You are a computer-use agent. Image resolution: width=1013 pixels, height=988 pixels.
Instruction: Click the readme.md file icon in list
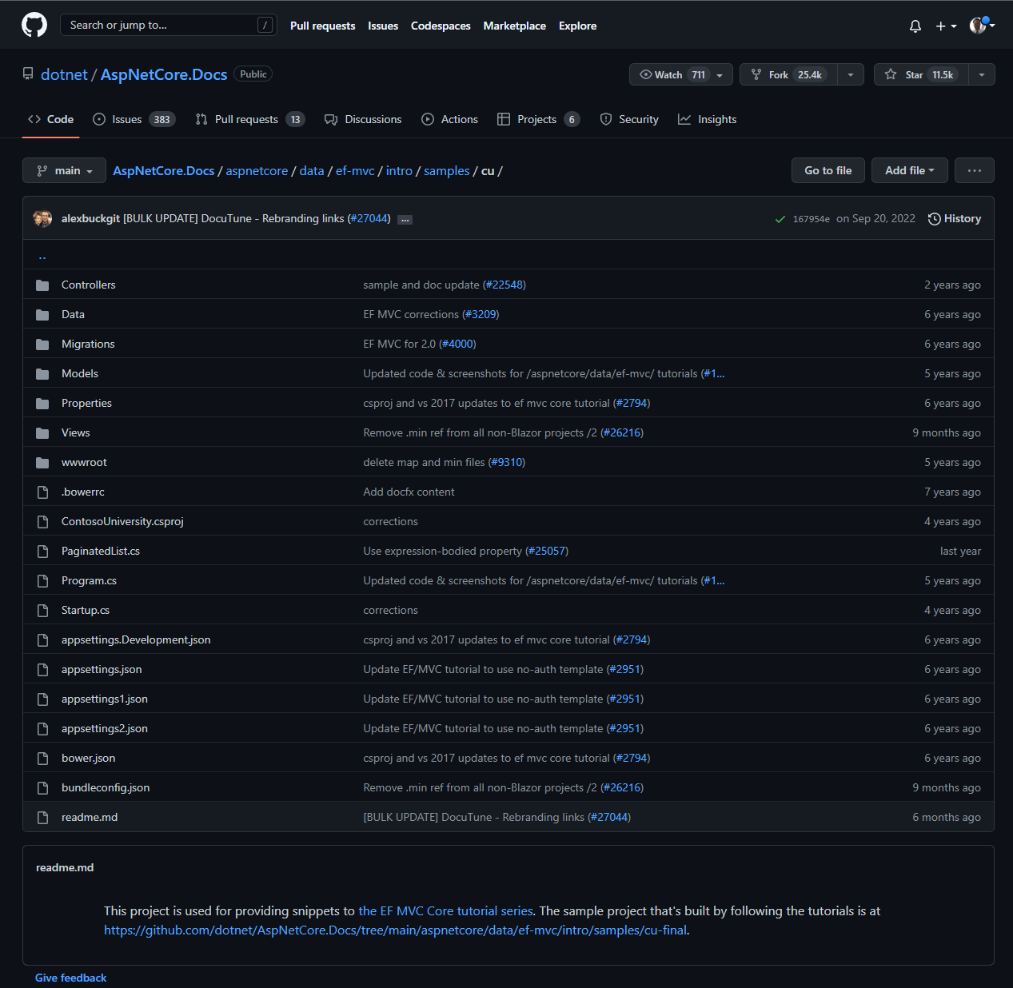tap(42, 818)
